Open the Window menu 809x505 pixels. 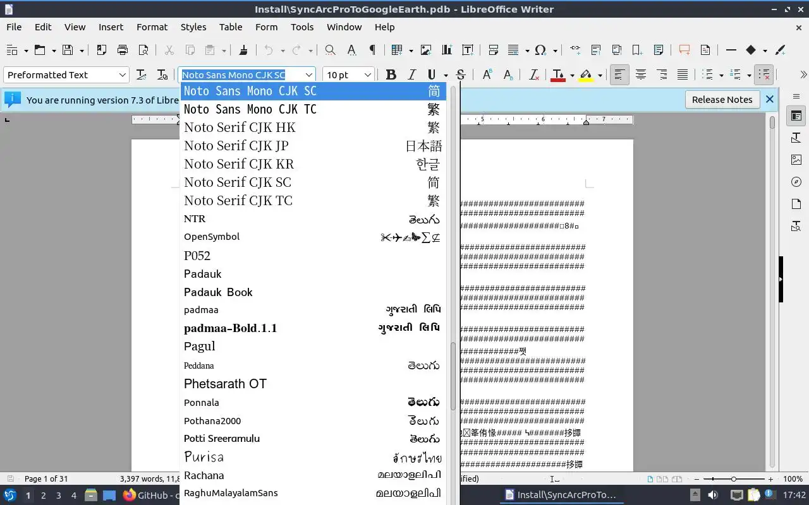coord(344,27)
